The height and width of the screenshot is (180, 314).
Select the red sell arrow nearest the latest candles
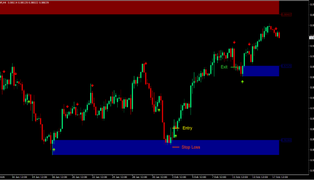[x=276, y=29]
